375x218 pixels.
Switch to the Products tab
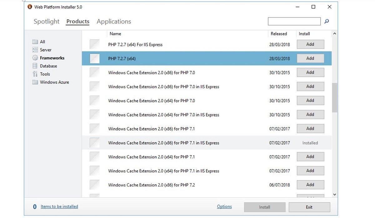click(x=78, y=22)
